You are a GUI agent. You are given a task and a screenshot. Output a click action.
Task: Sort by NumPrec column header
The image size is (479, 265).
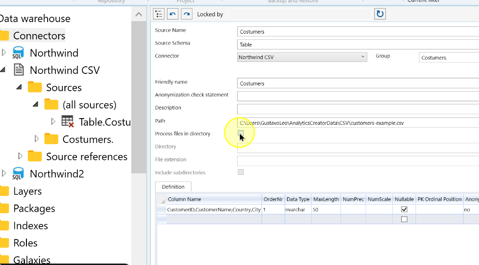coord(353,199)
